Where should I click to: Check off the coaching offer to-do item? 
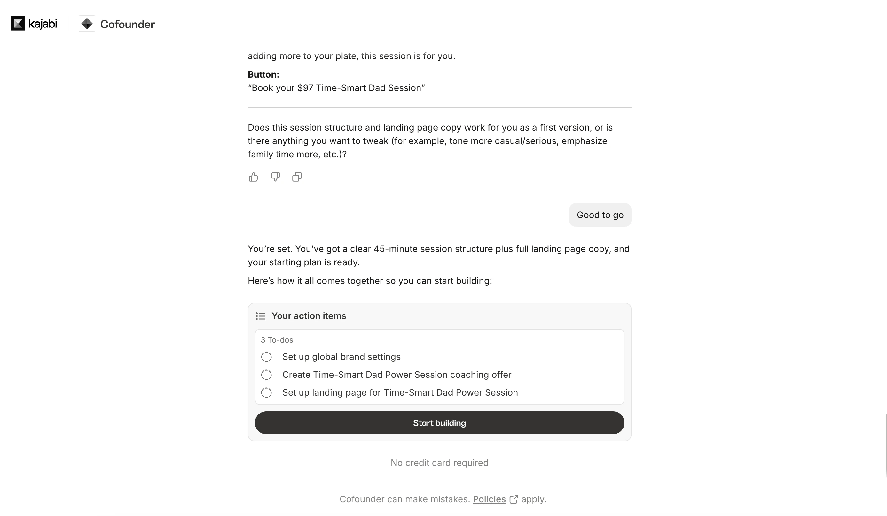pos(266,375)
